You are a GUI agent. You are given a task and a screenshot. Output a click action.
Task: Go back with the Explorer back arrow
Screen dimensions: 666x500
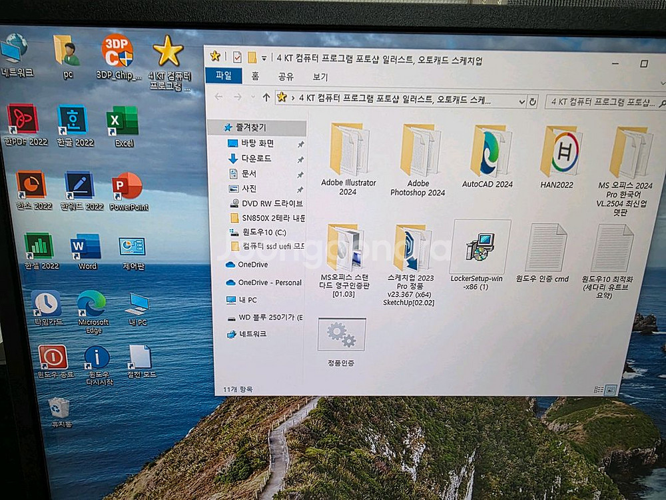[x=218, y=97]
